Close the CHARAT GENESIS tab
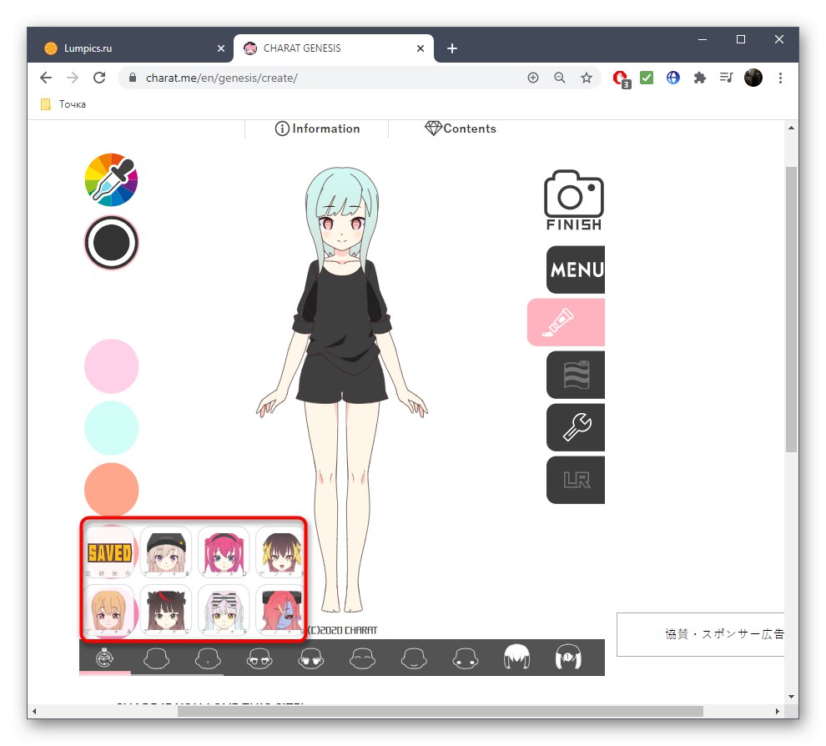Image resolution: width=826 pixels, height=746 pixels. 421,48
